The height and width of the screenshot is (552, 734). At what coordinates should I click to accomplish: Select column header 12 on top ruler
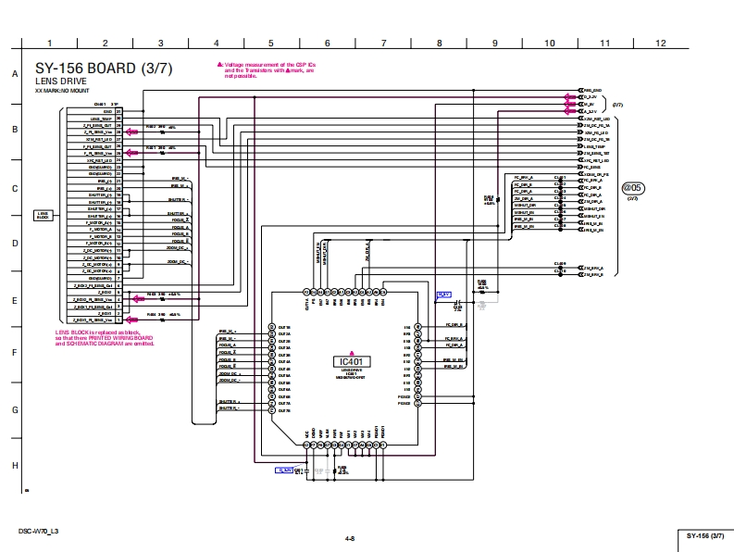click(660, 44)
